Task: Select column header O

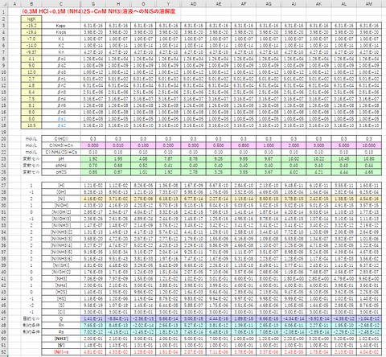Action: (x=143, y=4)
